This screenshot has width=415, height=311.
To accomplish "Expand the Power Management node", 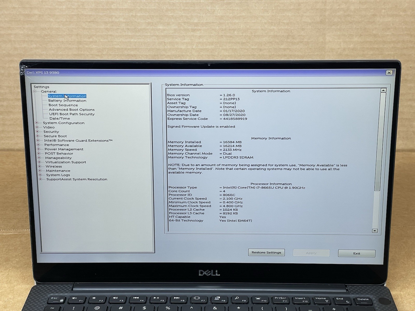I will (38, 149).
